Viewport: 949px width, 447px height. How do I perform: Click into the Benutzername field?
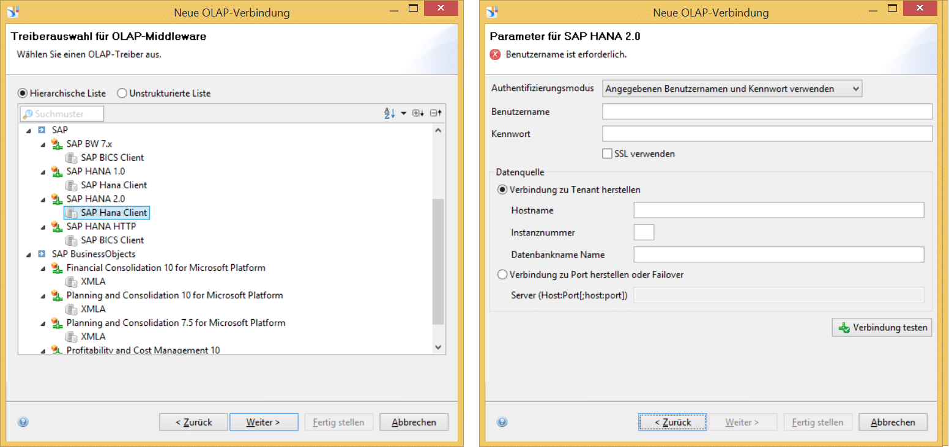coord(767,111)
